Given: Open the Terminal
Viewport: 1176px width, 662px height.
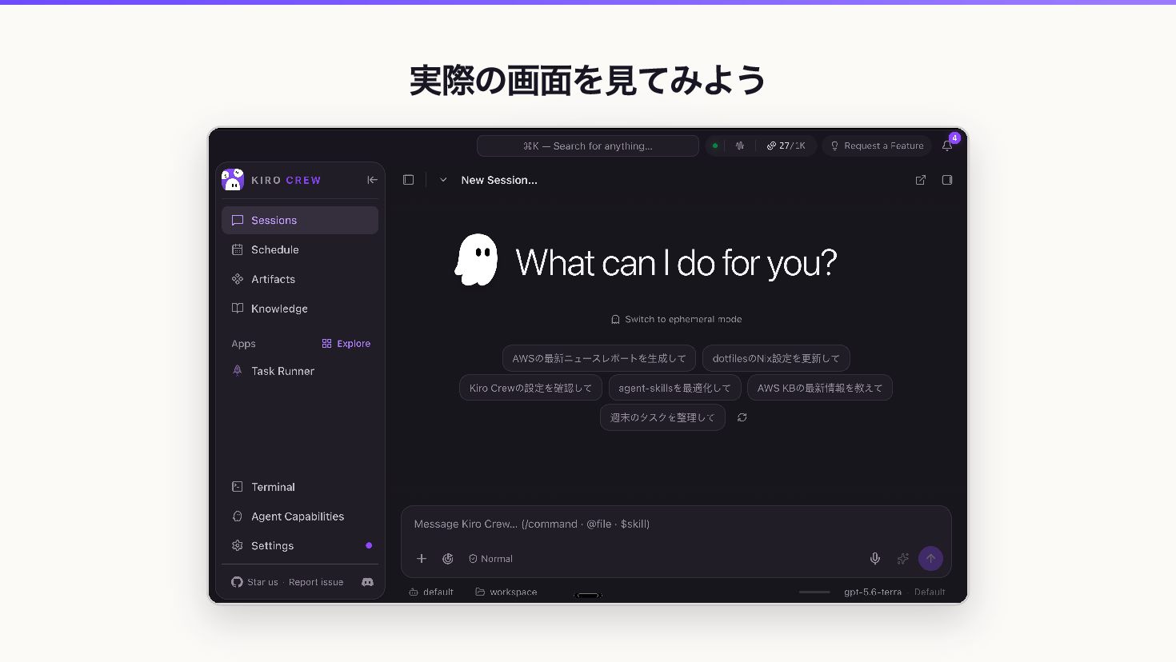Looking at the screenshot, I should pos(300,487).
